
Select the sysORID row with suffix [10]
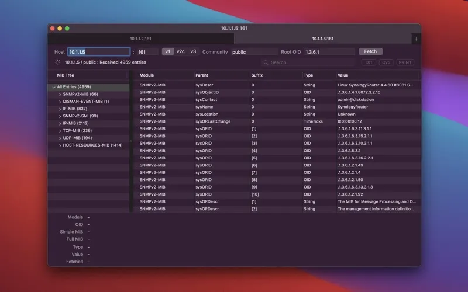(x=277, y=194)
